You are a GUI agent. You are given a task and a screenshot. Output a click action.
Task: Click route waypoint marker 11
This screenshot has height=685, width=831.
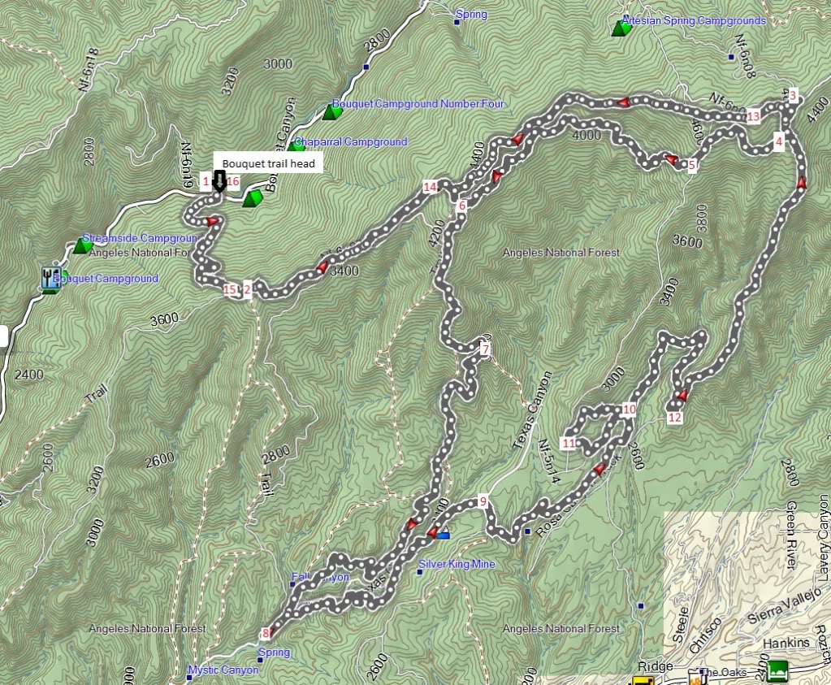(569, 444)
